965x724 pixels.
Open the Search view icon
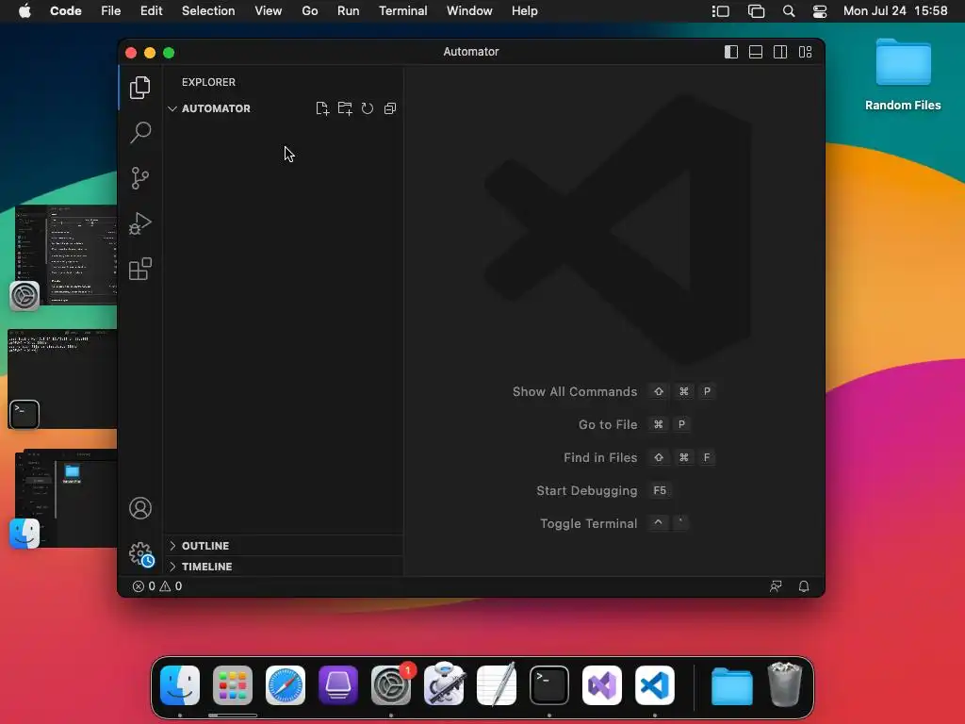point(140,132)
